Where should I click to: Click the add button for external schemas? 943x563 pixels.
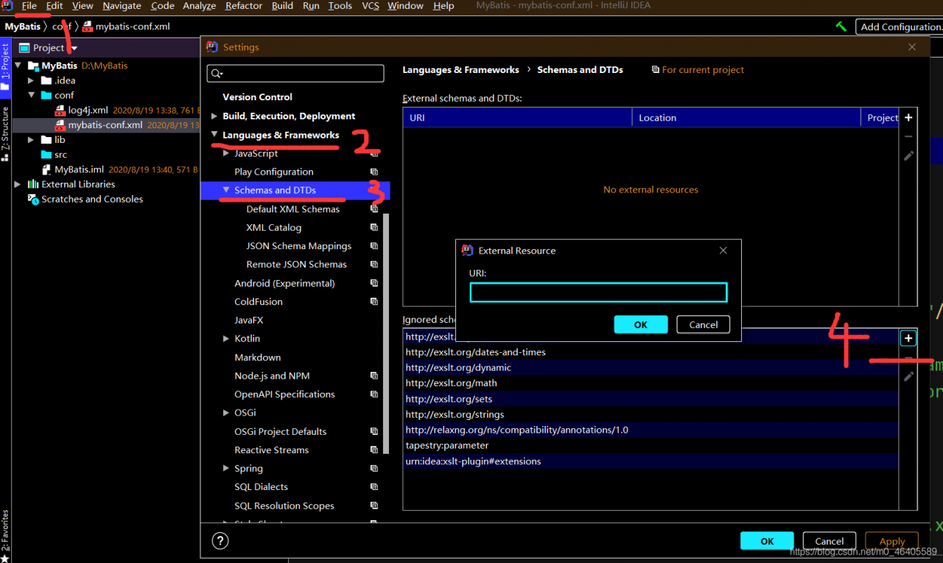pyautogui.click(x=908, y=118)
